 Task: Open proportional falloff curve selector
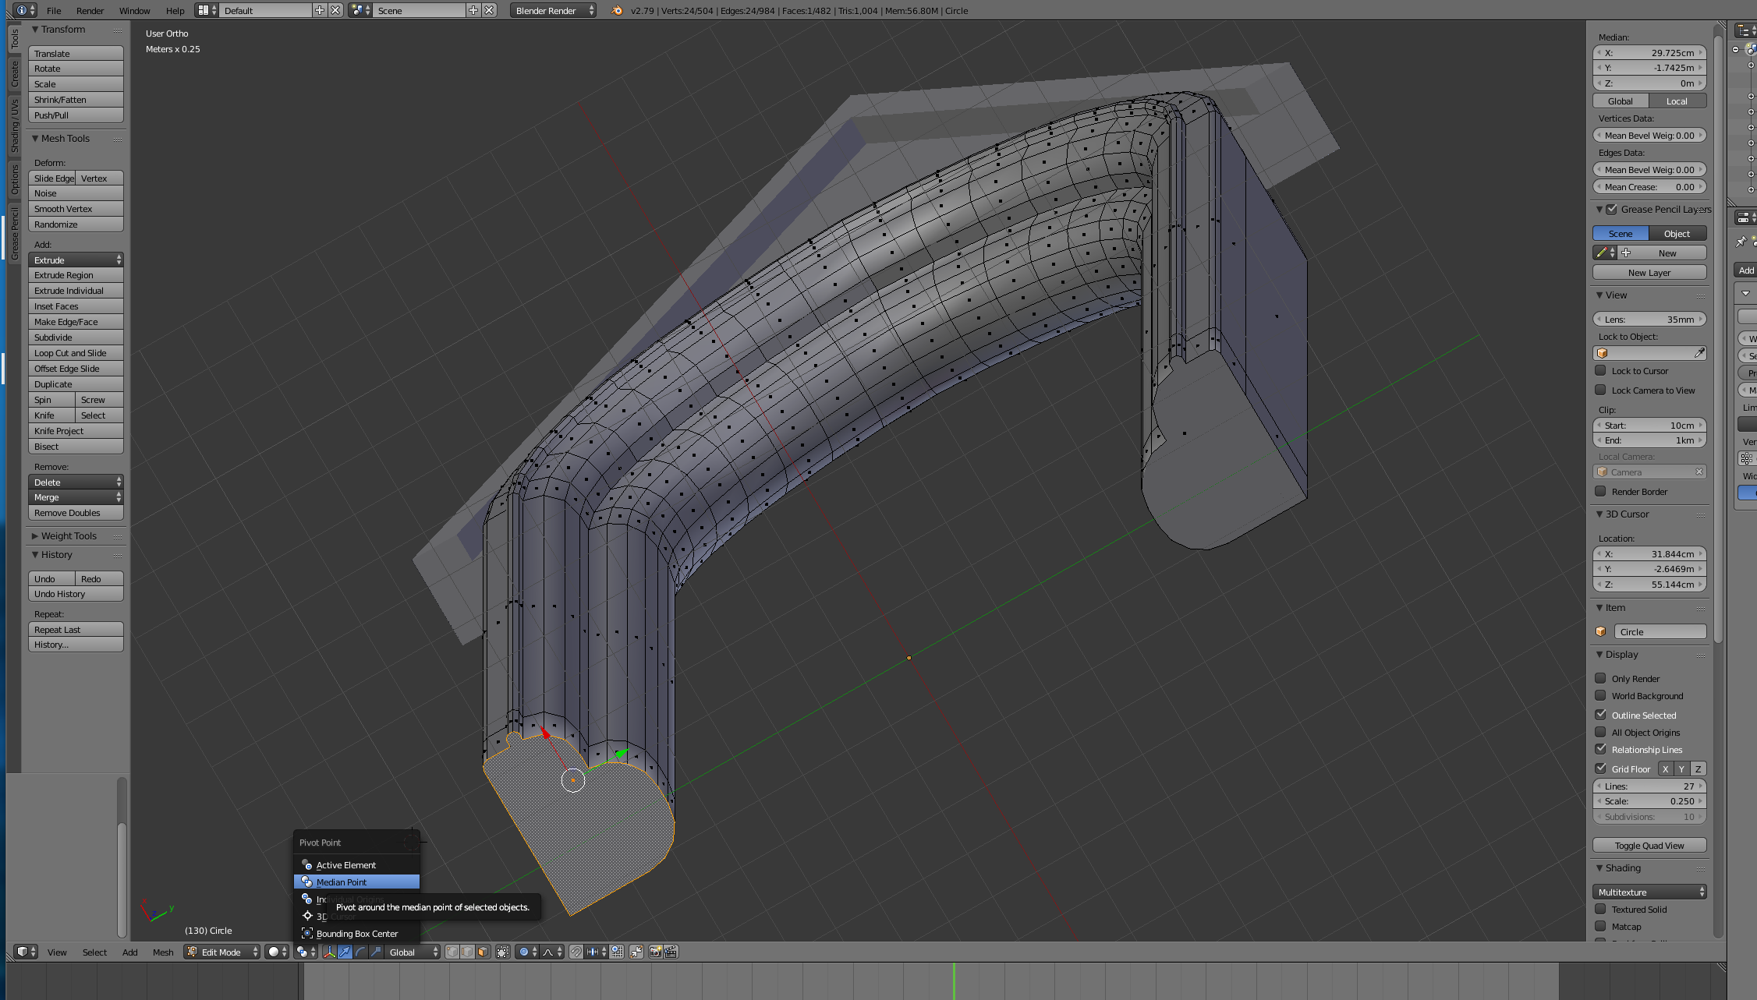pos(552,952)
